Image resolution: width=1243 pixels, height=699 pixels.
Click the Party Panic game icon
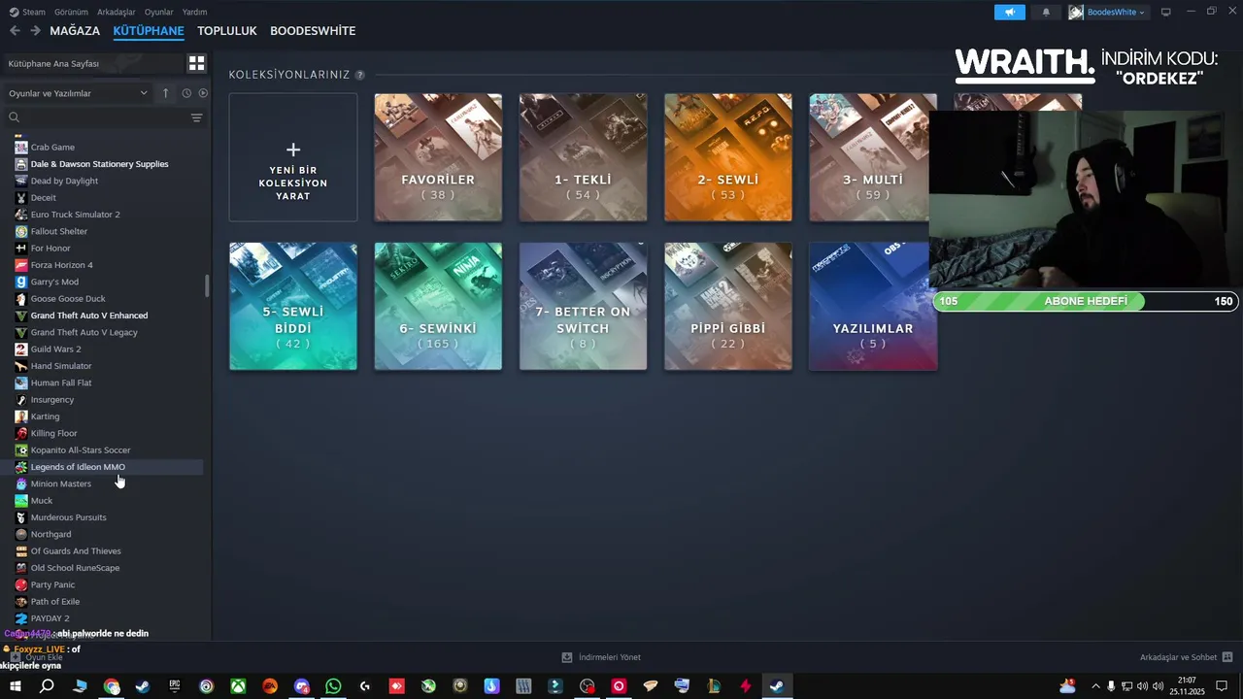point(21,584)
